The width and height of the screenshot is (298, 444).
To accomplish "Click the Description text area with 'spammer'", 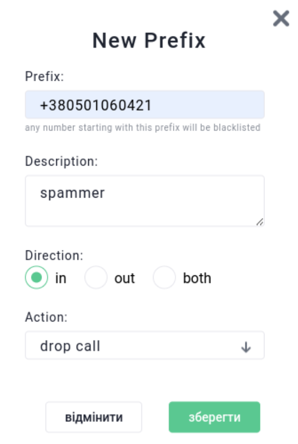I will [144, 201].
